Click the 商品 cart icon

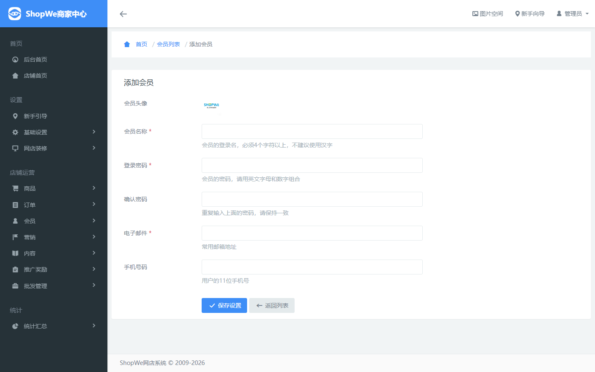click(x=15, y=188)
